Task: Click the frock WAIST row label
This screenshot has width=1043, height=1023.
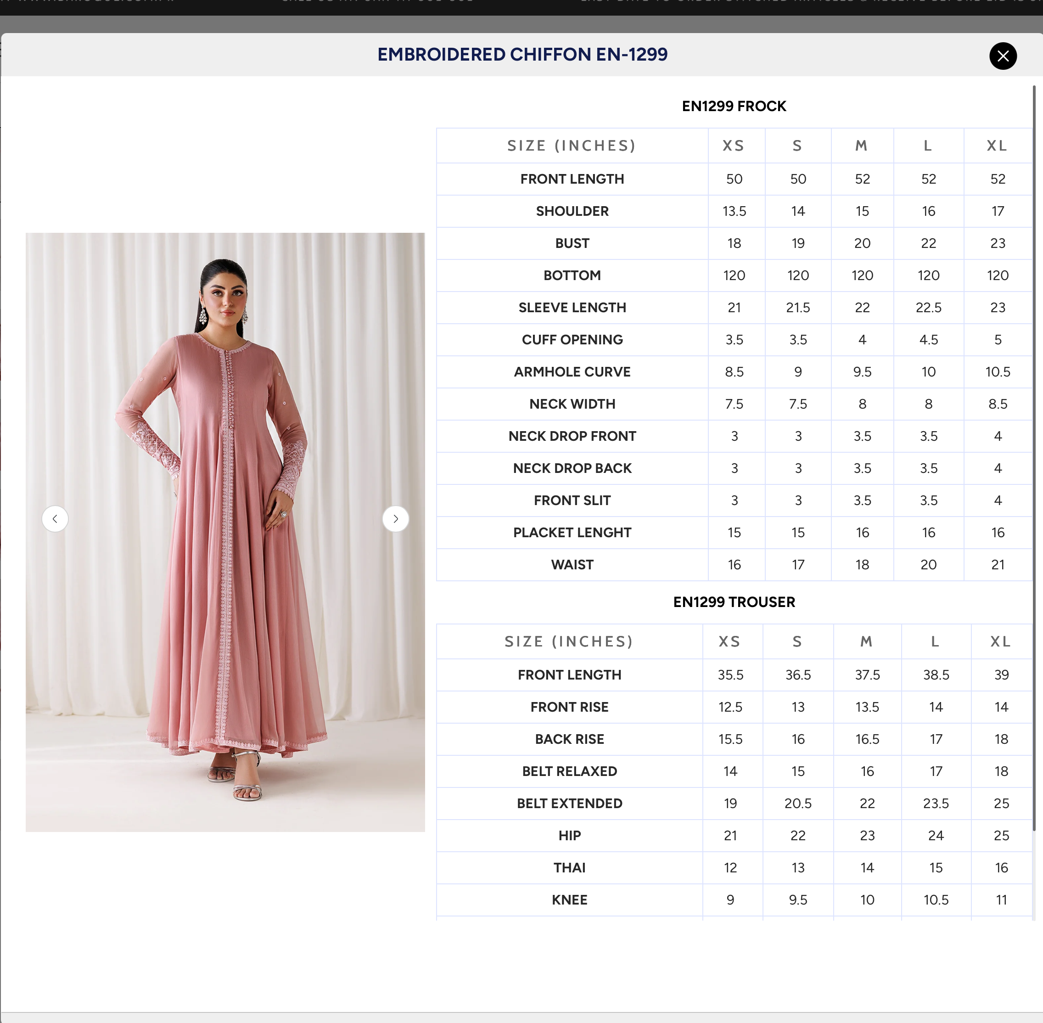Action: (572, 565)
